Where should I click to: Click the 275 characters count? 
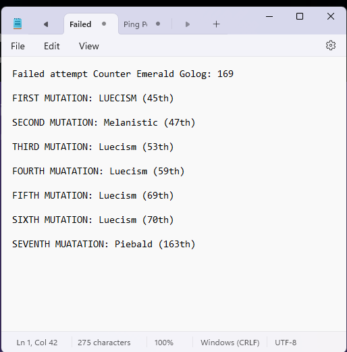point(104,343)
